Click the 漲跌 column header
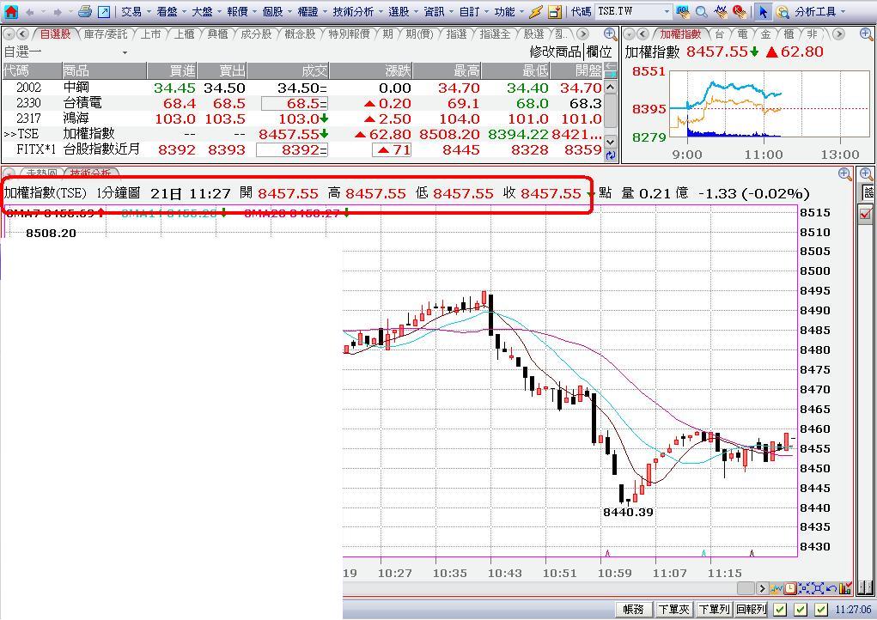 click(371, 71)
